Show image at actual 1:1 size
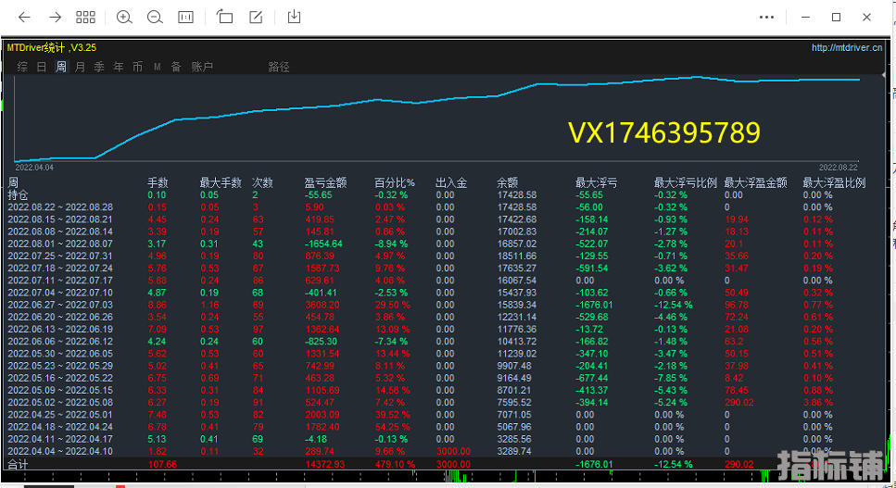The width and height of the screenshot is (896, 488). coord(185,17)
